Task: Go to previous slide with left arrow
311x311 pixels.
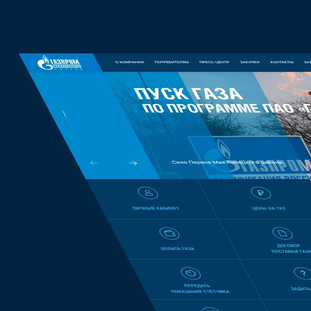Action: pyautogui.click(x=94, y=163)
